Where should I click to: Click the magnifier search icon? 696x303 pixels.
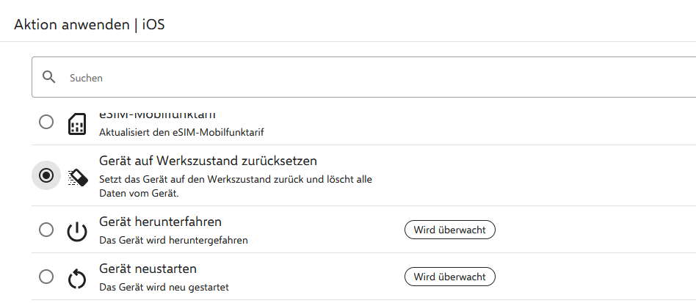[x=49, y=77]
